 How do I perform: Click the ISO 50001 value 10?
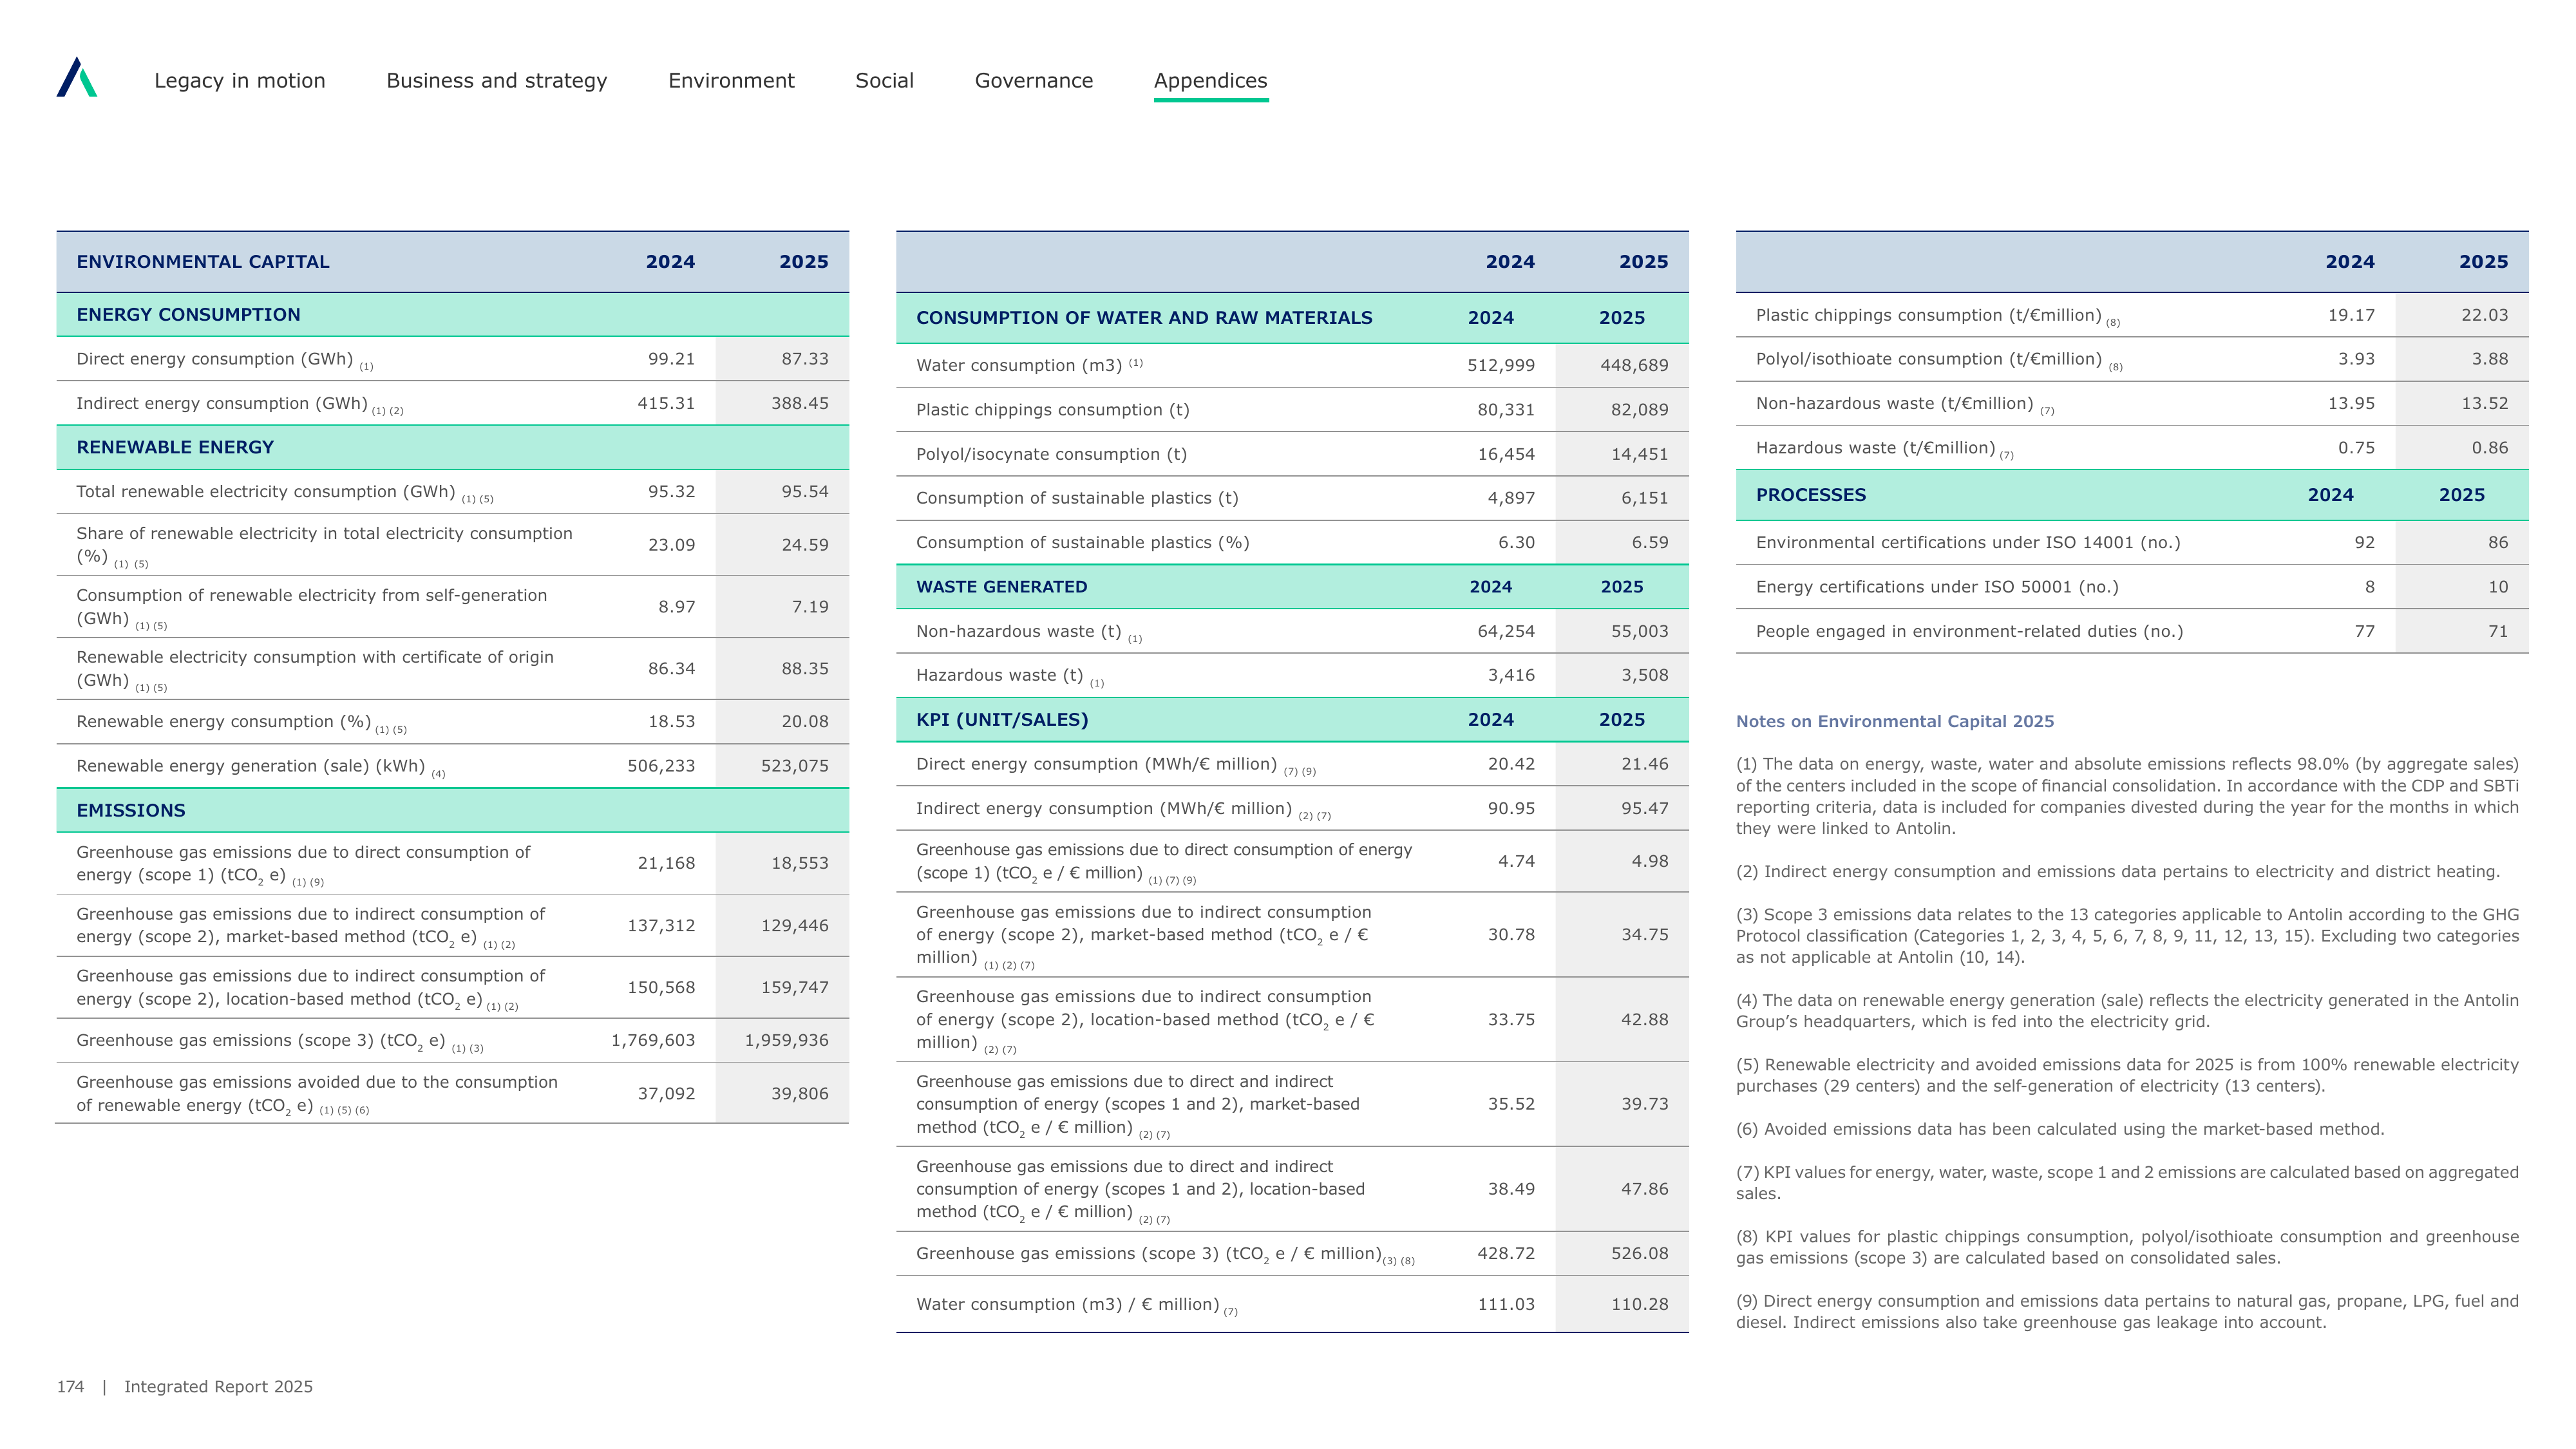point(2498,587)
